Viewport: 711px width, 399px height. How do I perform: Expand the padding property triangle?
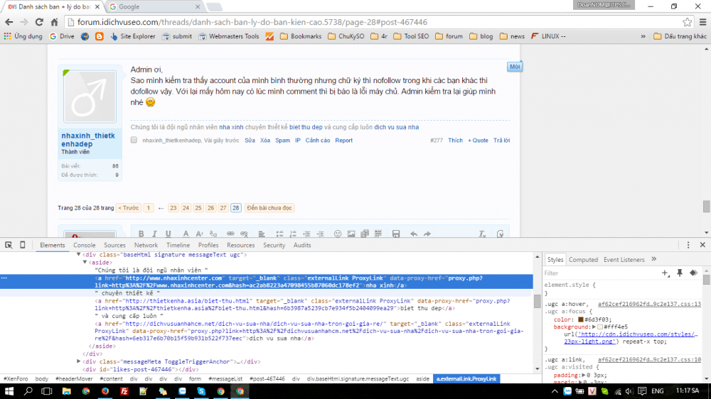(x=584, y=375)
